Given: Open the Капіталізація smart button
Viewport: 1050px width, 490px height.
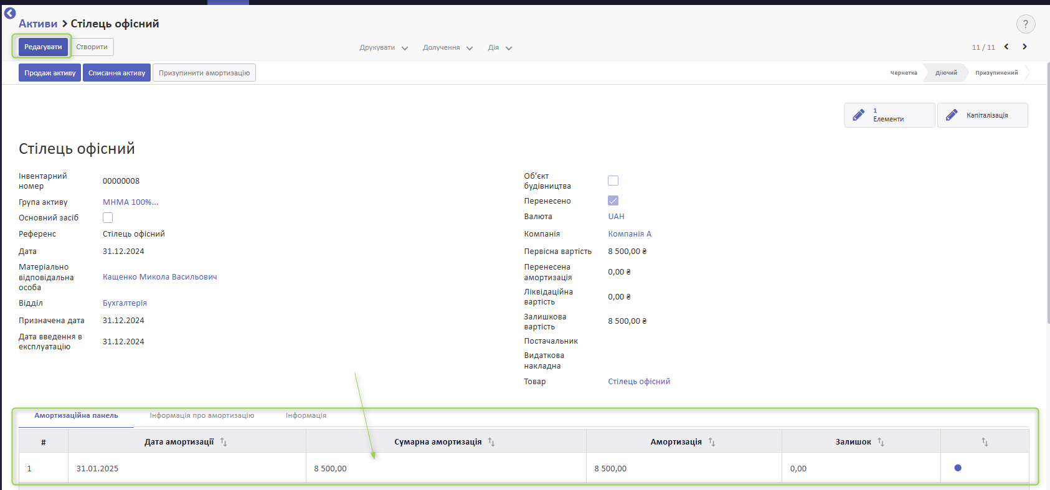Looking at the screenshot, I should point(982,115).
